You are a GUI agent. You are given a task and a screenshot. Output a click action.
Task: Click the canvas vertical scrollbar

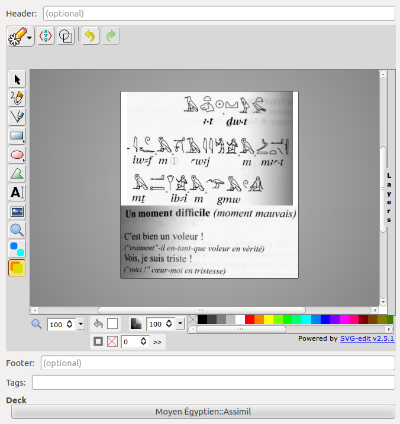tap(383, 190)
